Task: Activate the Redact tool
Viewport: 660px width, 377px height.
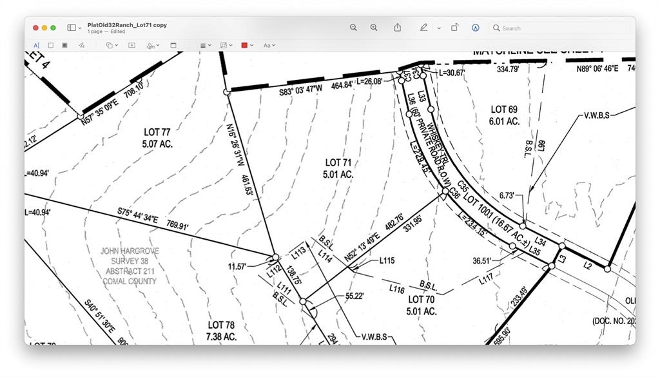Action: (65, 46)
